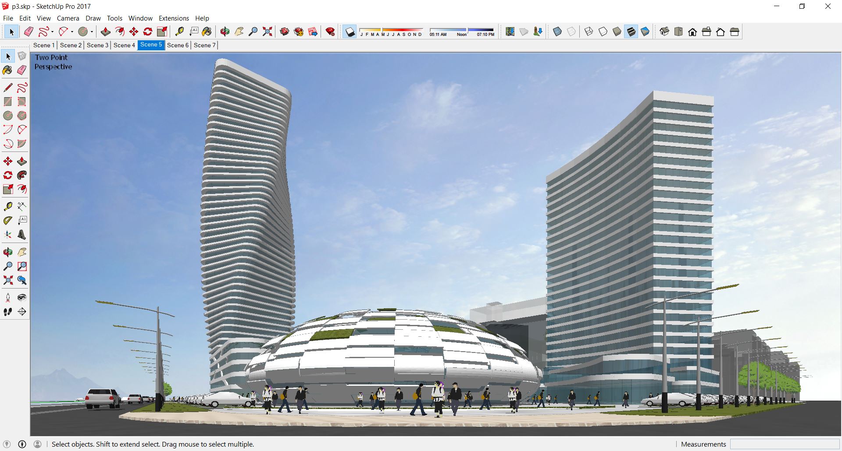Open the Extensions menu

point(174,18)
